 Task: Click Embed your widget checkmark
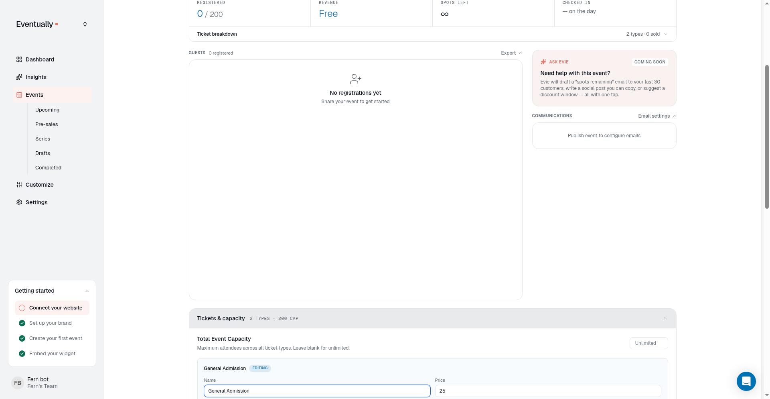point(22,354)
